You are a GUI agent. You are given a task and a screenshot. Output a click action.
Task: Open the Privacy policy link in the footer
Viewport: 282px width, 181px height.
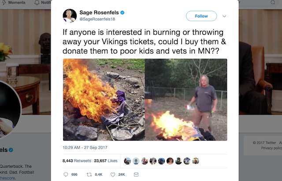[271, 148]
